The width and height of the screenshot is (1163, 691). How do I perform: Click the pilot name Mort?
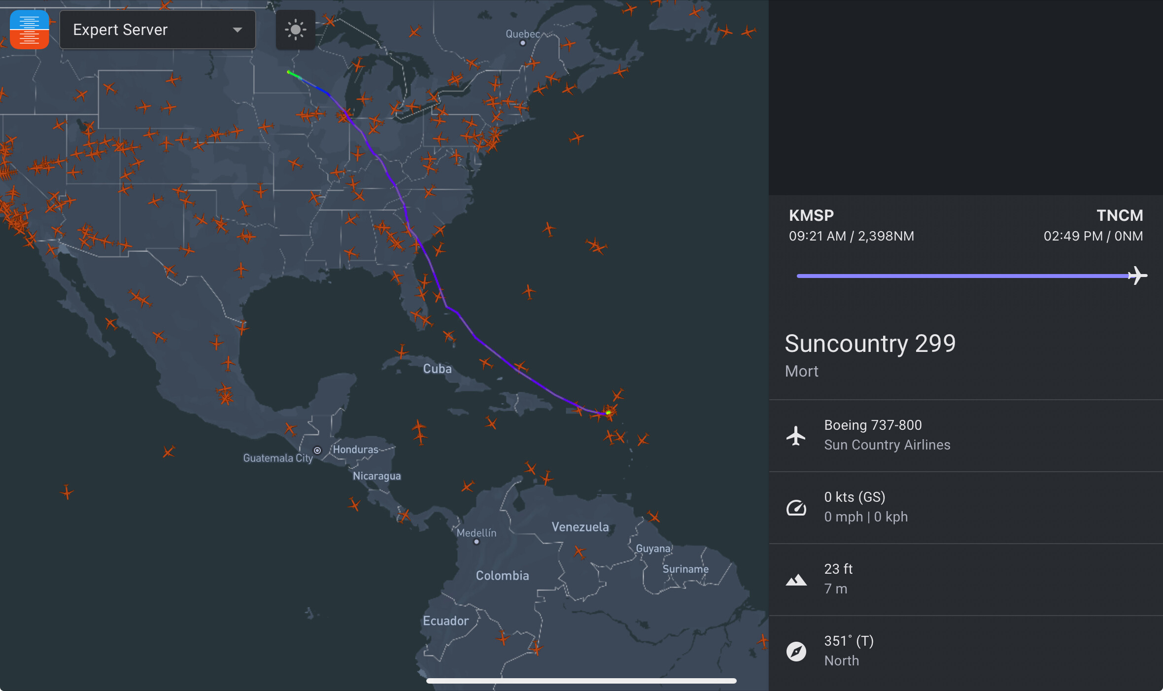click(x=801, y=371)
